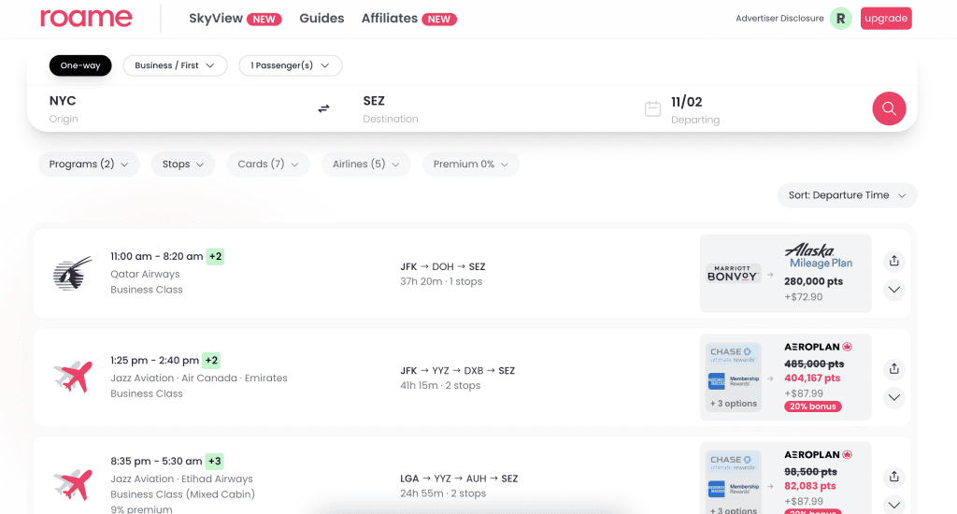Select the One-way trip type
The width and height of the screenshot is (957, 514).
click(x=80, y=65)
